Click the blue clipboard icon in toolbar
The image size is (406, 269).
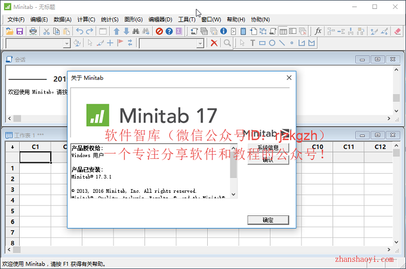(x=243, y=31)
